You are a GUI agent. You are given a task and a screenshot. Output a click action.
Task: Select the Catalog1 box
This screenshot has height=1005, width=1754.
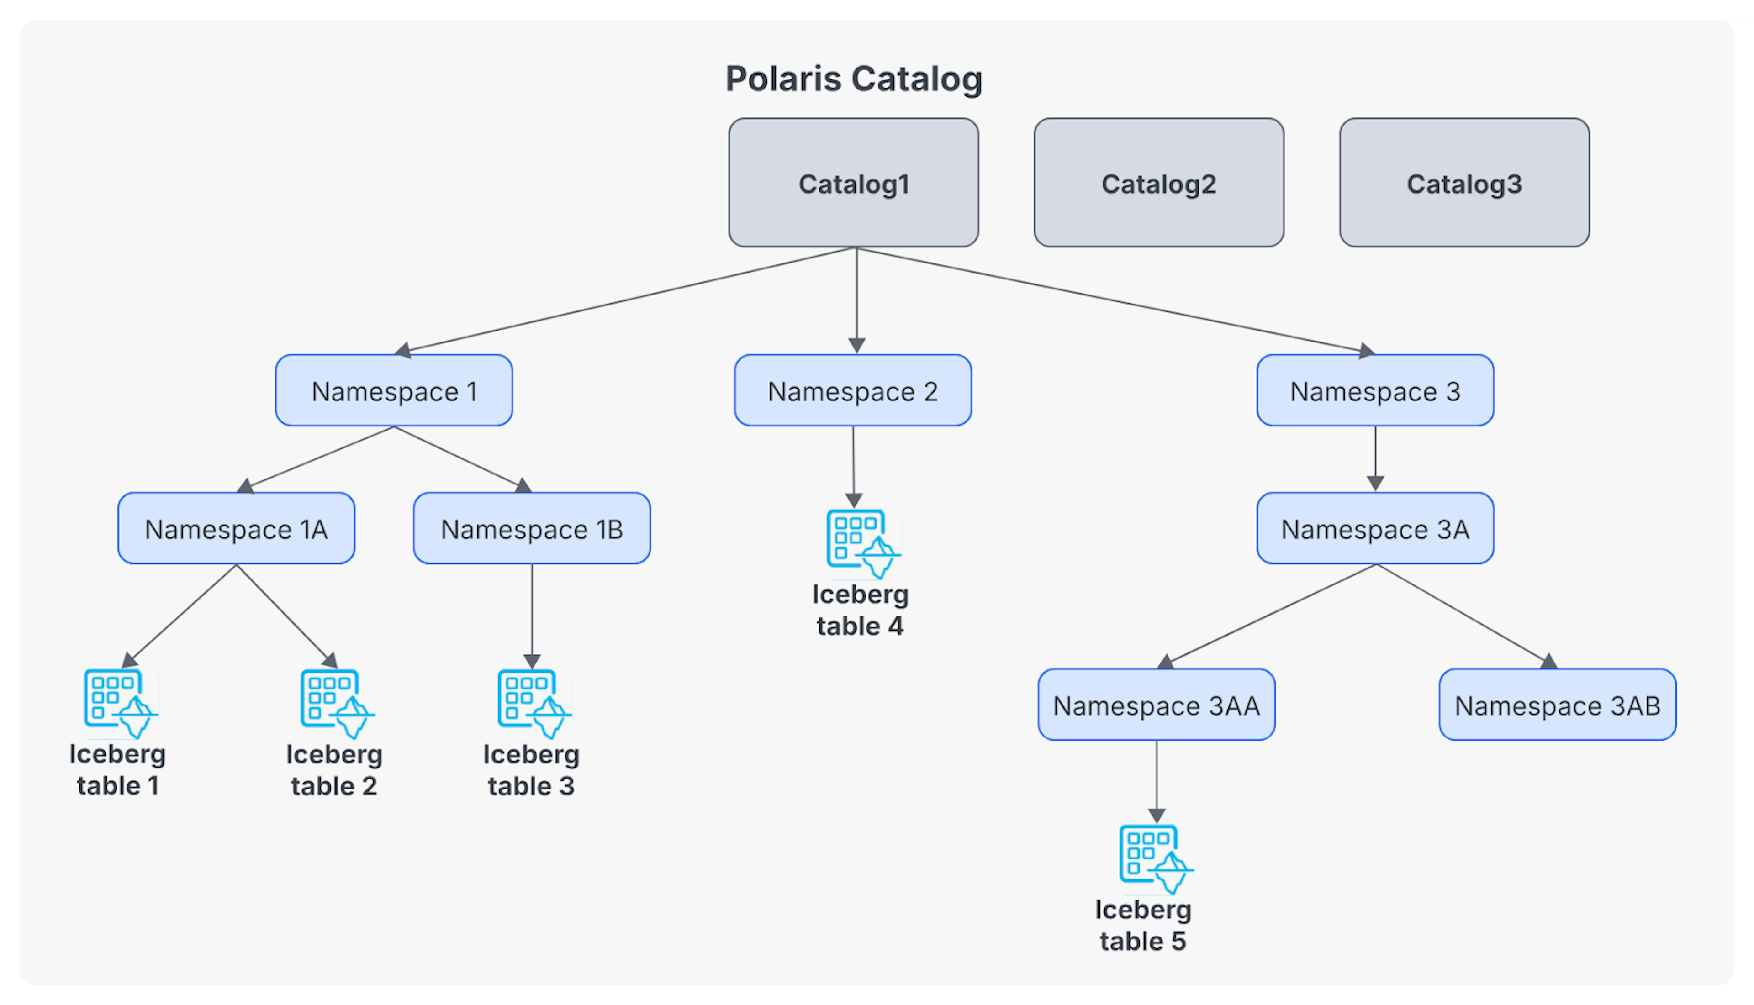pyautogui.click(x=854, y=182)
